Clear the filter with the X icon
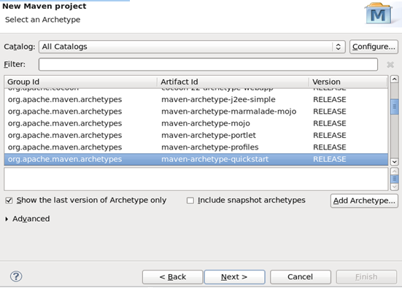This screenshot has height=288, width=402. click(390, 65)
